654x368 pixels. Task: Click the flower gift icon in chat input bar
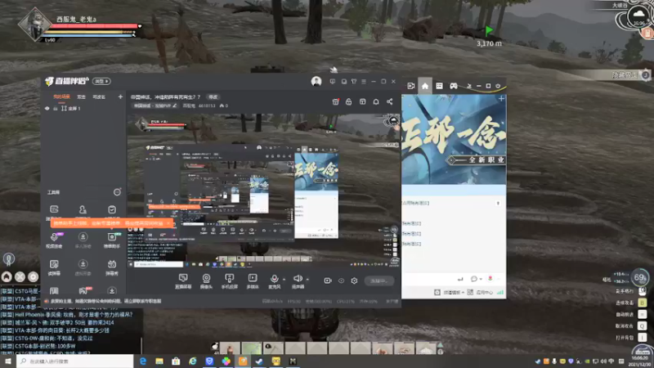(490, 278)
